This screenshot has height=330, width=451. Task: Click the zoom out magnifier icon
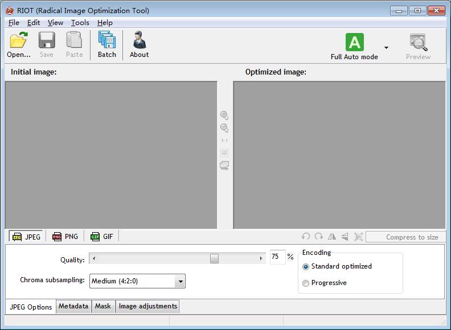(224, 128)
